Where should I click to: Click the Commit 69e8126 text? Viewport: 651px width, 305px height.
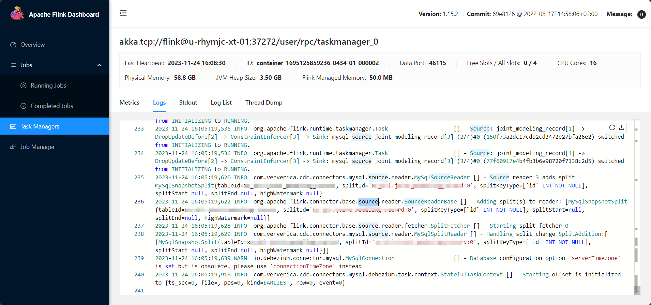click(x=532, y=14)
